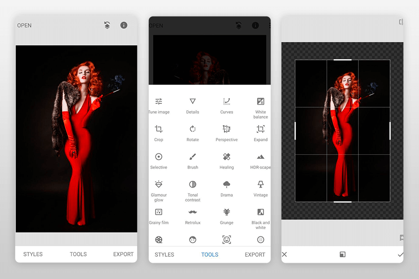Screen dimensions: 419x279
Task: Open the aspect ratio selector in crop view
Action: 343,254
